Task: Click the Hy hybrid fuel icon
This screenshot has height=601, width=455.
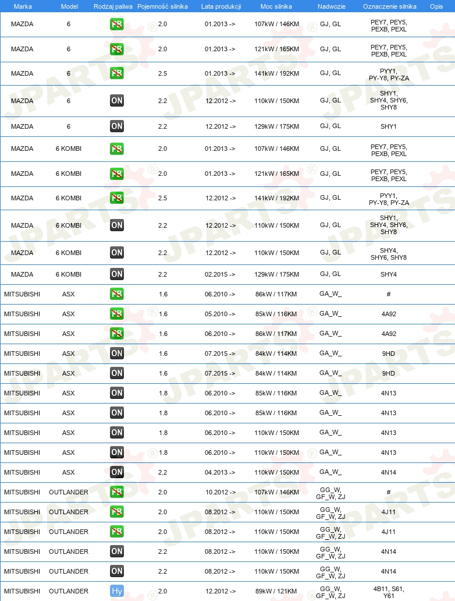Action: pyautogui.click(x=117, y=591)
